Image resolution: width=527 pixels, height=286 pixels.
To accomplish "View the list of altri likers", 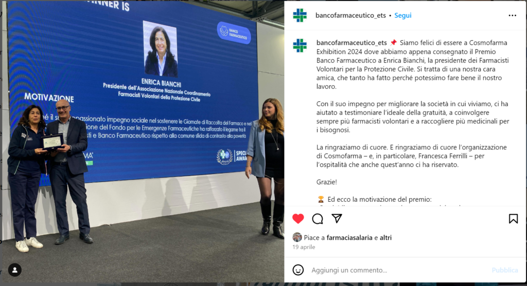I will (x=385, y=238).
